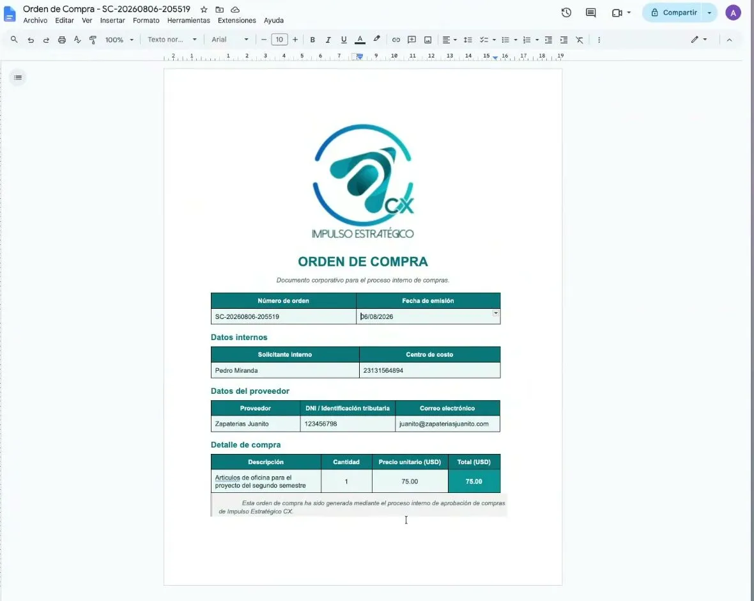Open the Formato menu
The width and height of the screenshot is (754, 601).
[146, 20]
